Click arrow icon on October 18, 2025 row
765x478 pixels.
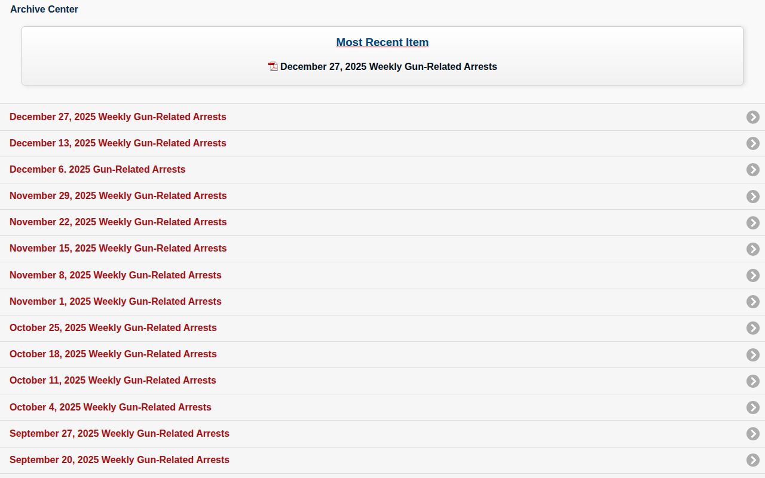tap(753, 355)
